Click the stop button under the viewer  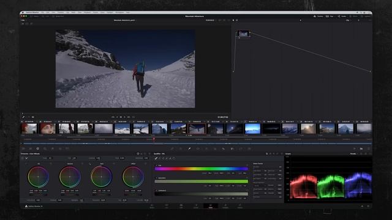coord(121,117)
